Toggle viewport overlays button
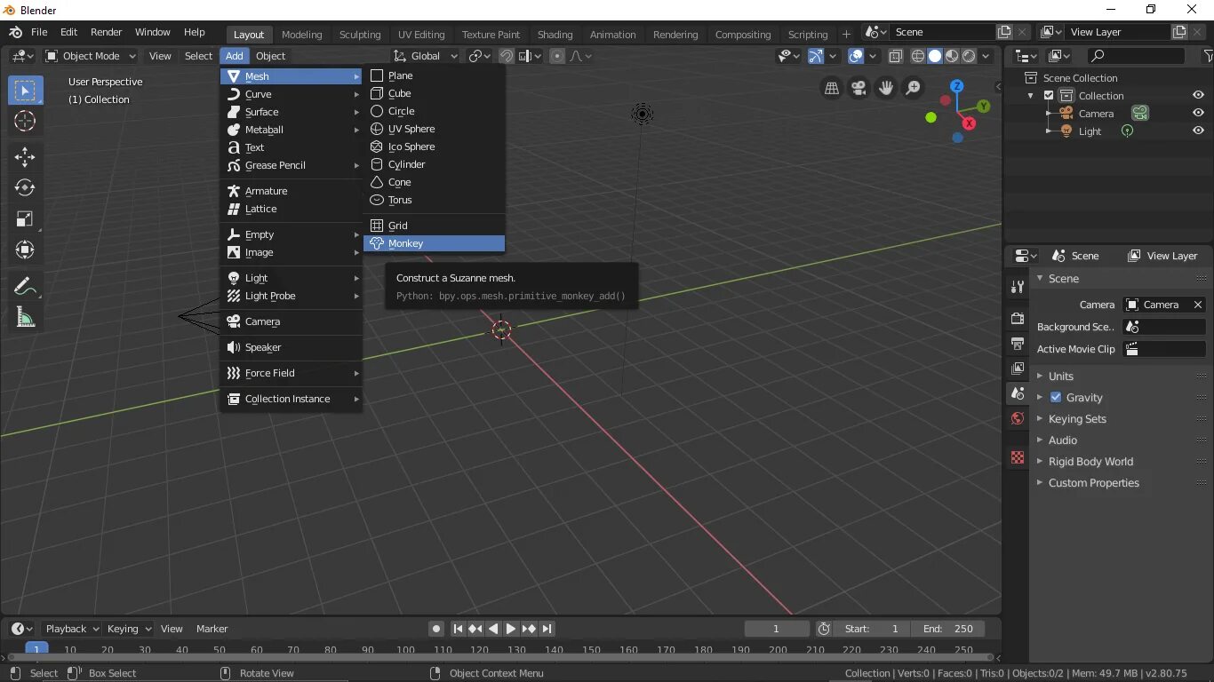This screenshot has width=1214, height=682. [x=856, y=56]
